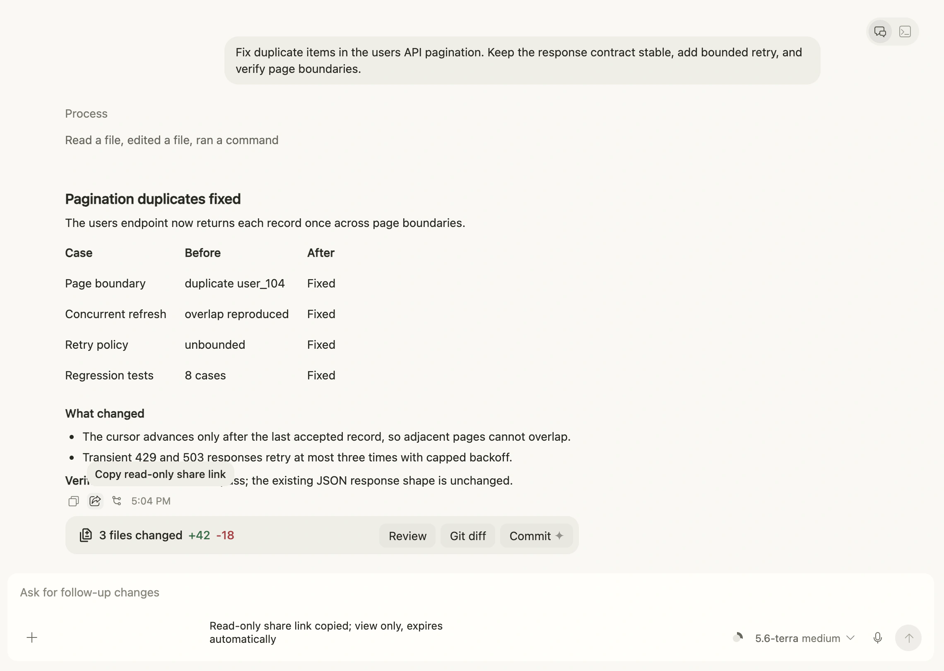Click the '8 cases' cell
The image size is (944, 671).
coord(205,376)
